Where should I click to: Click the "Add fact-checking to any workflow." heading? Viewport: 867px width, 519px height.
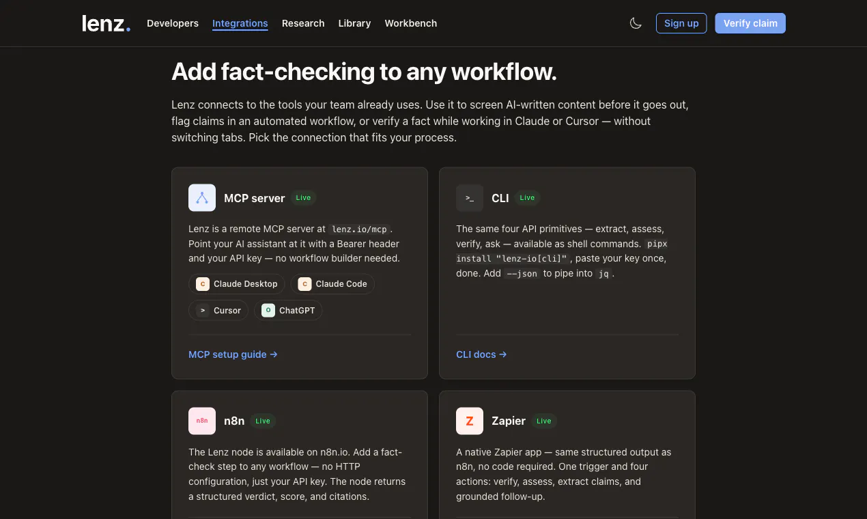(x=364, y=72)
